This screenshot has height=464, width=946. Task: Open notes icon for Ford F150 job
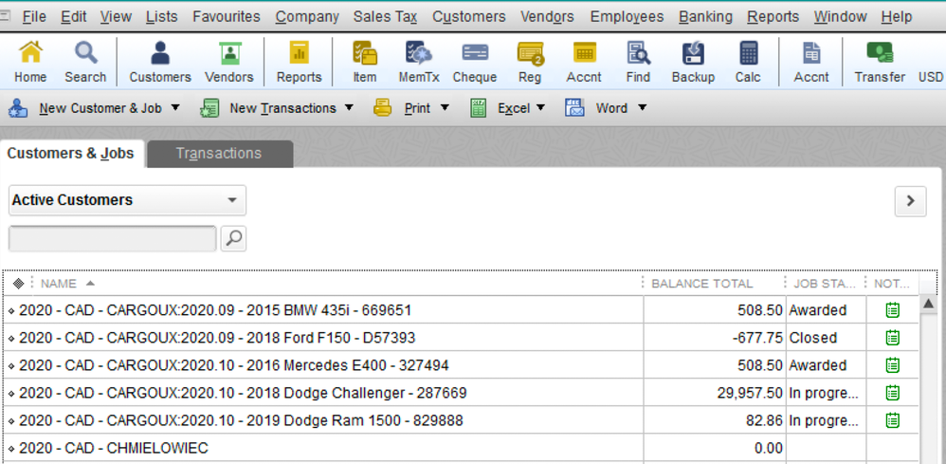892,338
